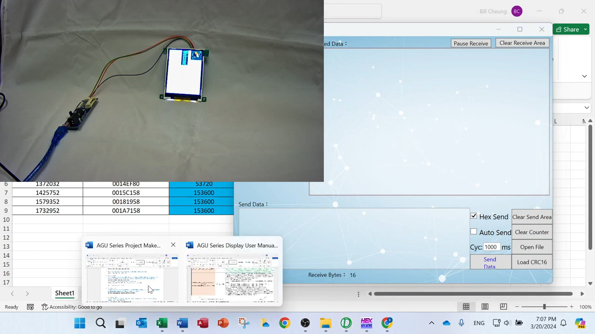The image size is (595, 334).
Task: Switch to Page Layout view in Excel
Action: (x=485, y=307)
